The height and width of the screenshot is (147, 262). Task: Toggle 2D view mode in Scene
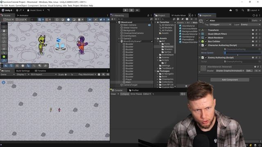click(90, 20)
